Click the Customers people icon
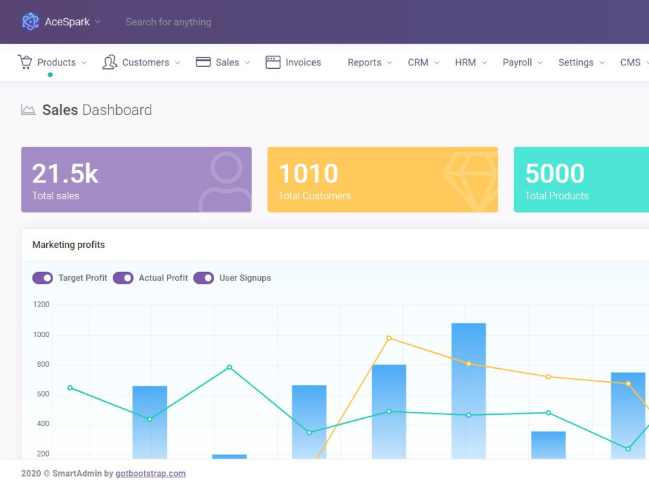649x487 pixels. pyautogui.click(x=110, y=62)
